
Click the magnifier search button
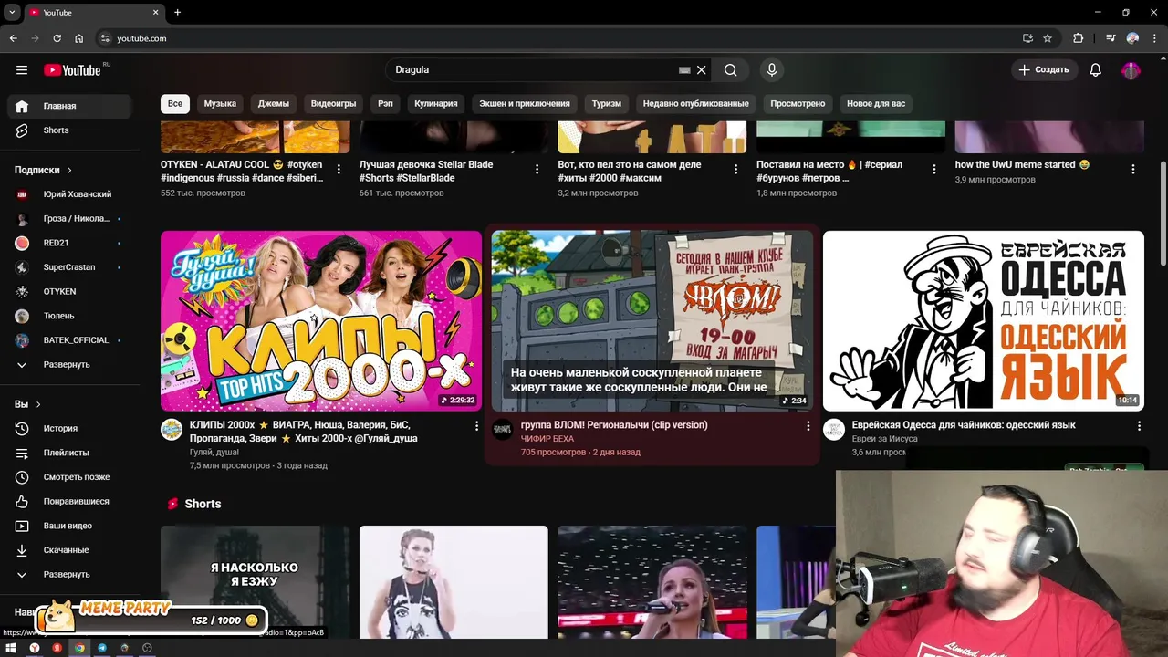click(730, 69)
